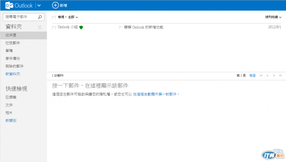Expand the 檢視：全部 filter dropdown
Screen dimensions: 286x162
(x=68, y=17)
